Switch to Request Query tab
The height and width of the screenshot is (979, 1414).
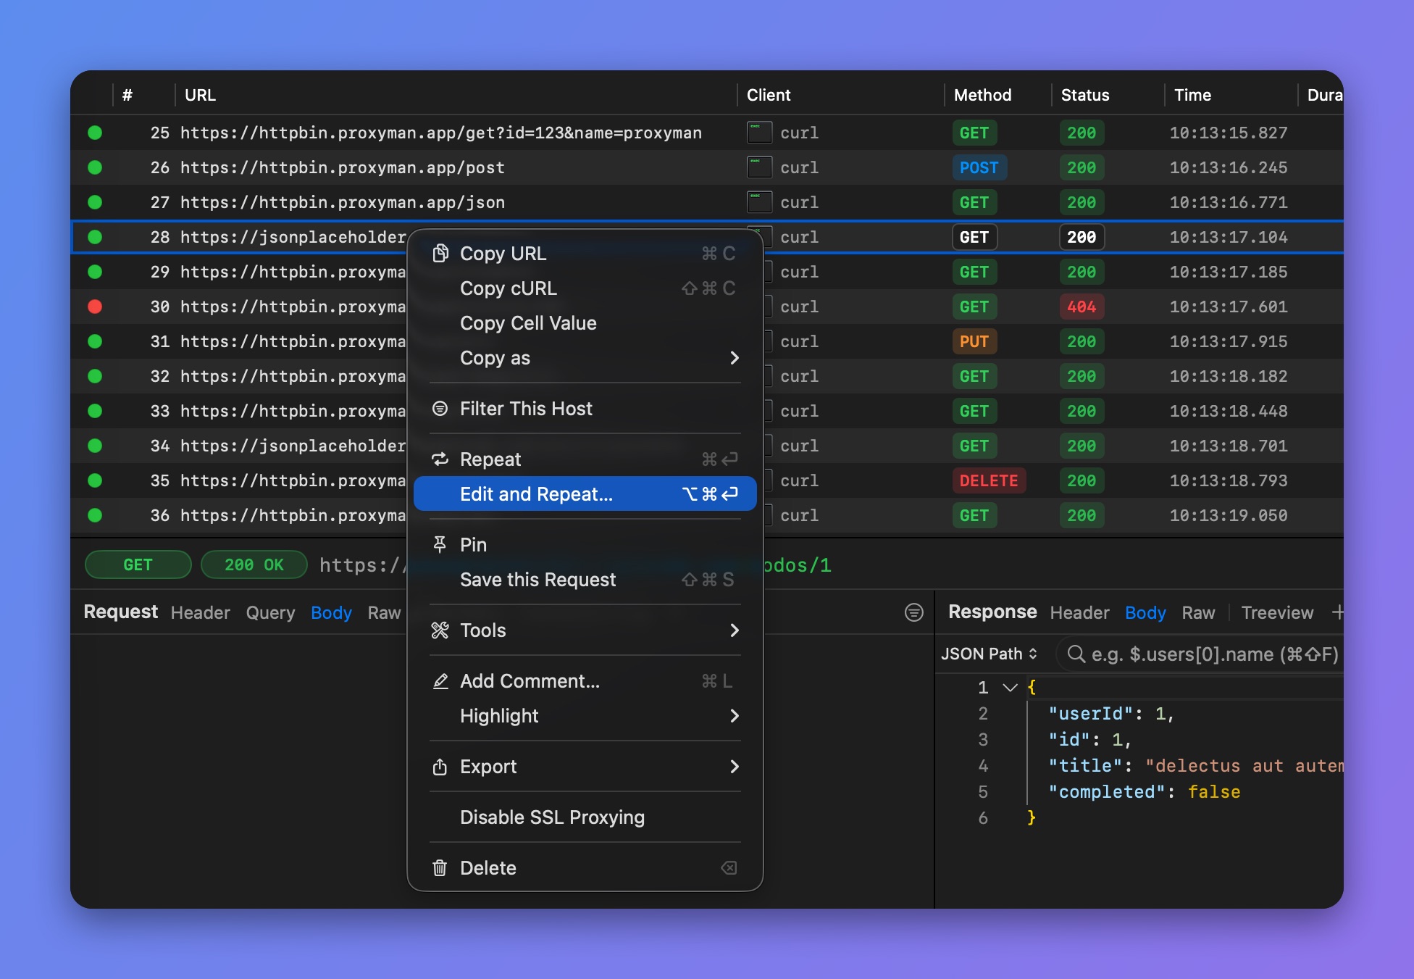coord(270,612)
